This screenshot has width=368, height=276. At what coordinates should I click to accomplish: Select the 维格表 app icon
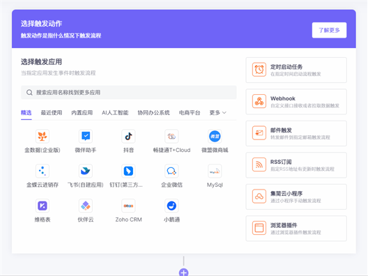coord(43,206)
